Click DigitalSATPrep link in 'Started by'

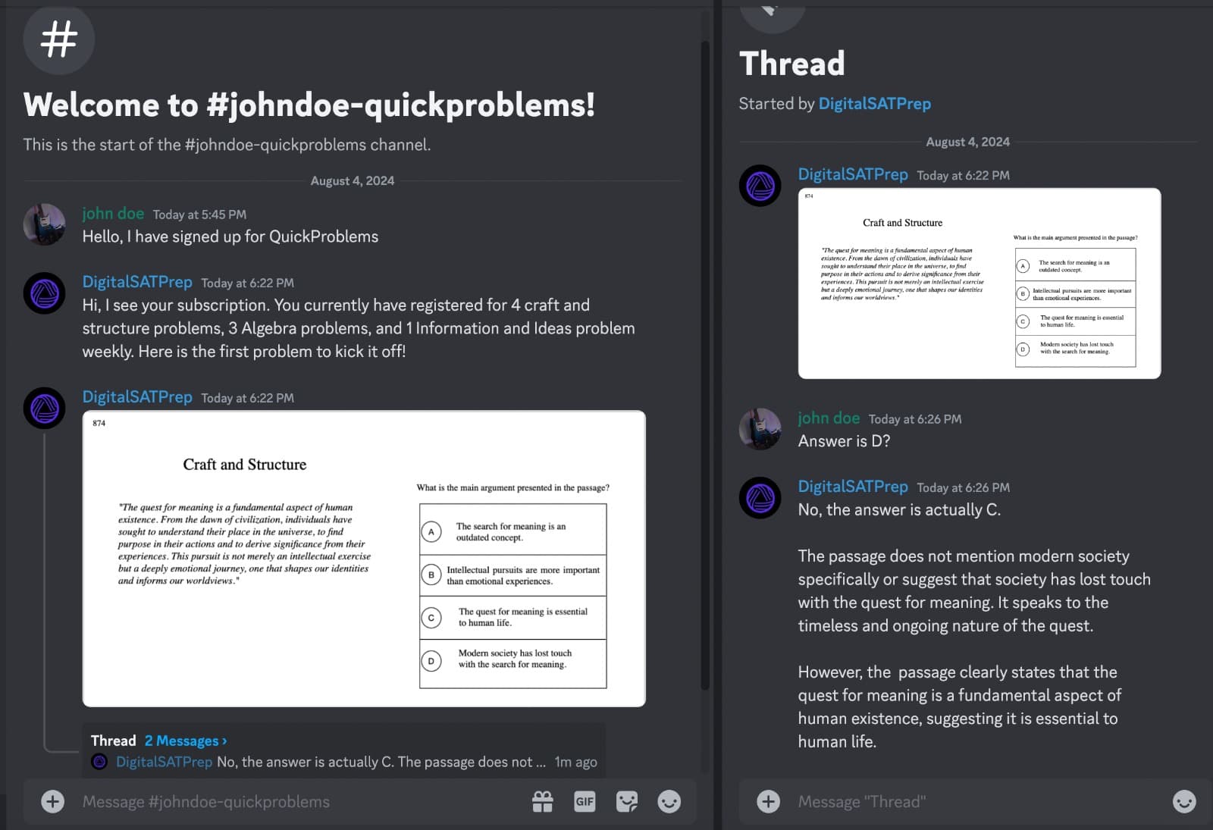coord(874,104)
